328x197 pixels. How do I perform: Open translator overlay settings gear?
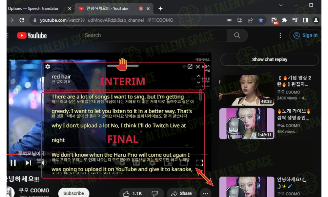click(48, 67)
